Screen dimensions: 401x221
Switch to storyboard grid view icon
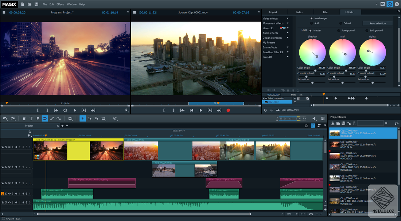[x=307, y=125]
